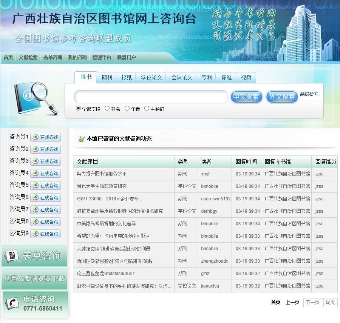This screenshot has width=340, height=323.
Task: Open entry 希望的力量:《肖申克的救赎》影评
Action: (113, 236)
